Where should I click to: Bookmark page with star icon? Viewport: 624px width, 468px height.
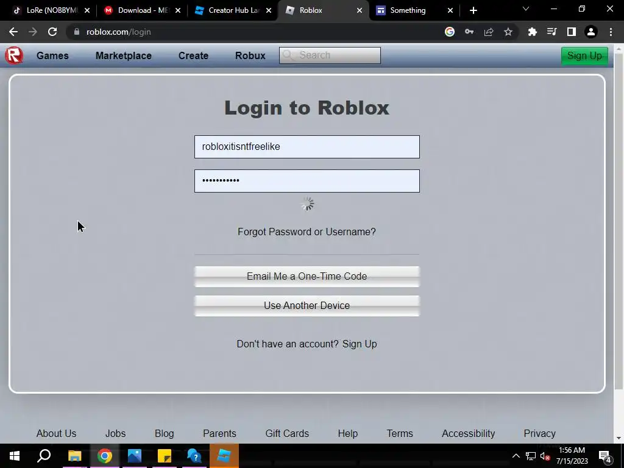[508, 32]
